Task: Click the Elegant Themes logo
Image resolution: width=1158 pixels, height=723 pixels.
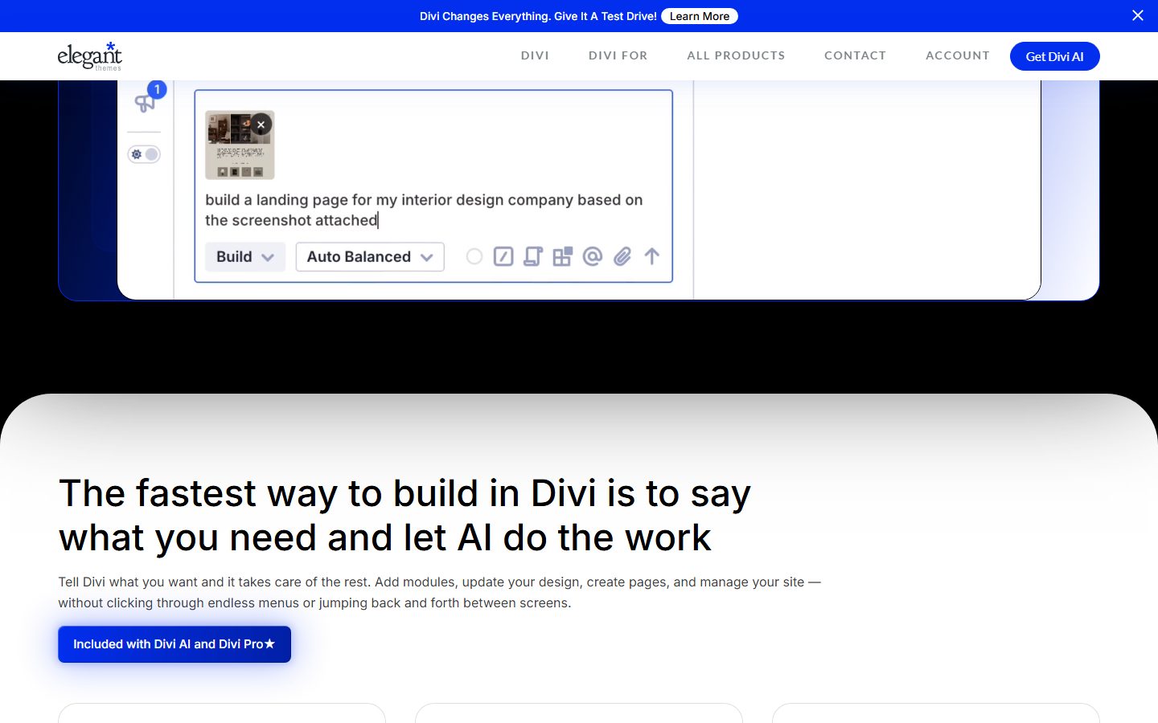Action: [90, 56]
